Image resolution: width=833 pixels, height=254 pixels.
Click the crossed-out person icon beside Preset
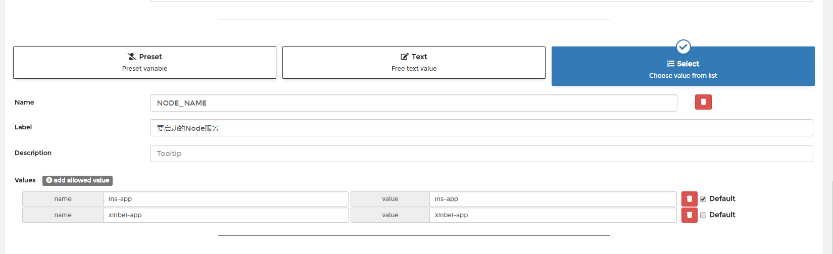132,57
